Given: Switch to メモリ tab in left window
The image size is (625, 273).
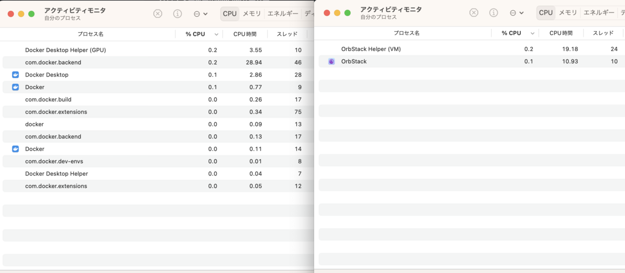Looking at the screenshot, I should coord(252,14).
